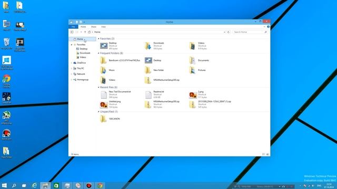The image size is (337, 189).
Task: Switch to large icons view in status bar
Action: (x=267, y=154)
